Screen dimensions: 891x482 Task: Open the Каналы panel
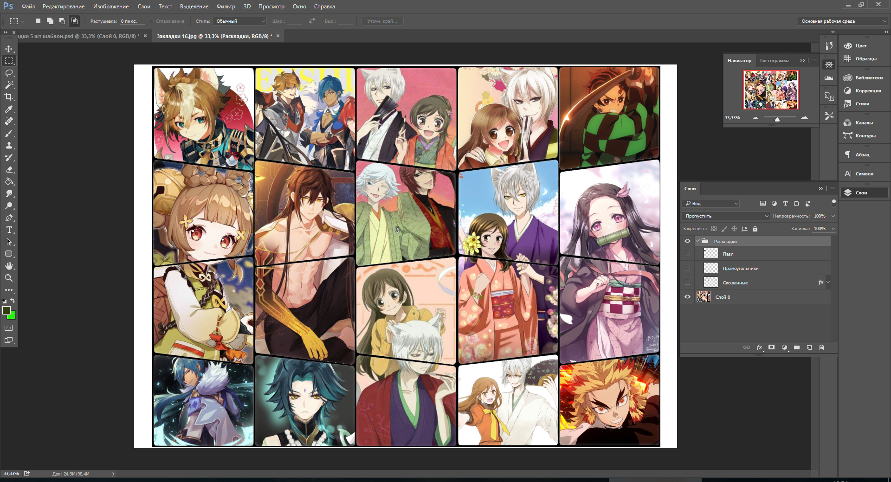coord(864,123)
